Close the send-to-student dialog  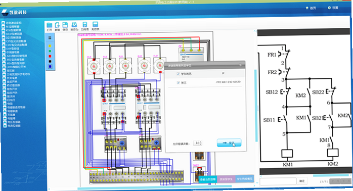click(x=240, y=65)
